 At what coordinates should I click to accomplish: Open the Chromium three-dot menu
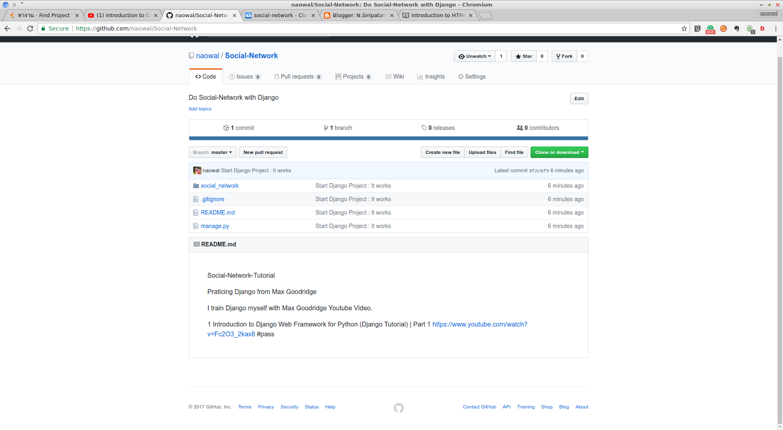(776, 28)
